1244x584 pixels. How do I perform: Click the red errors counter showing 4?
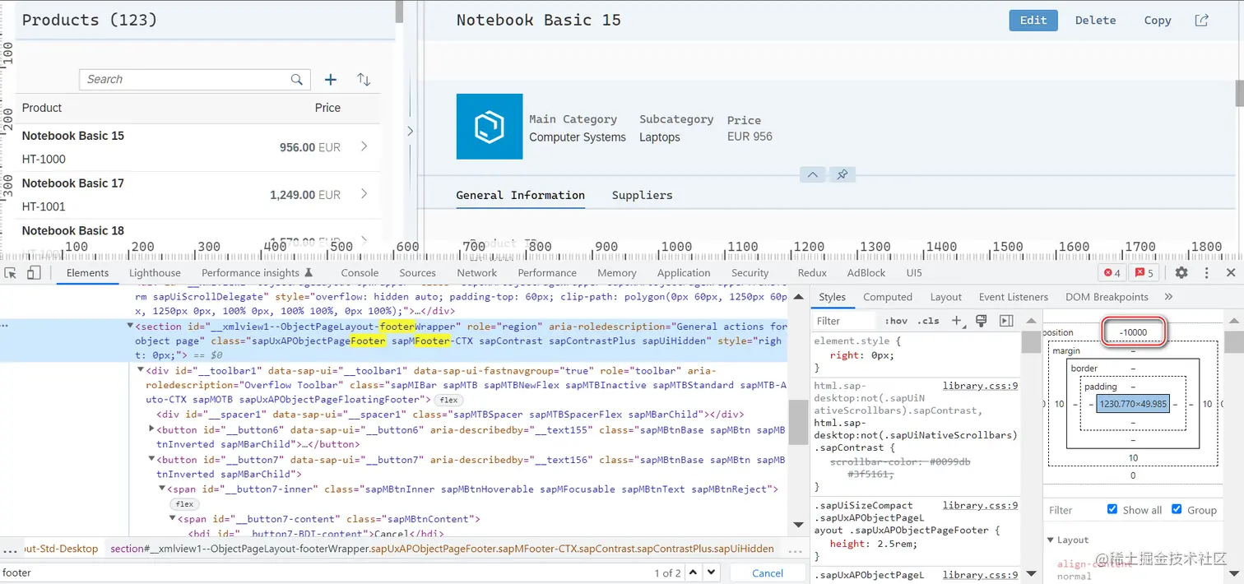click(1112, 273)
